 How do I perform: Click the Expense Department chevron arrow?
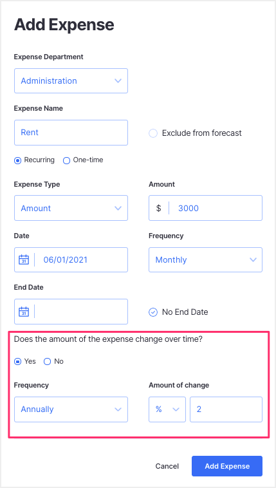click(x=118, y=81)
